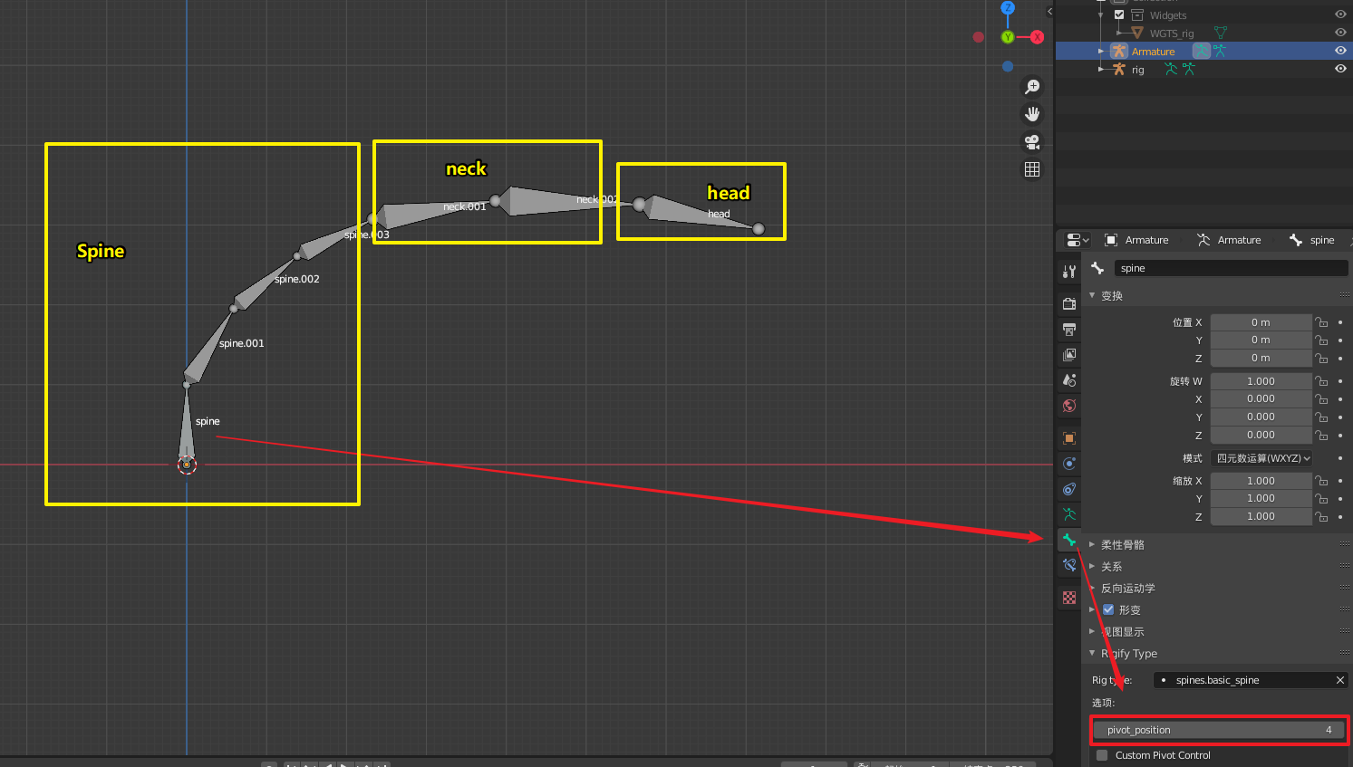
Task: Click the Armature object breadcrumb
Action: (x=1136, y=240)
